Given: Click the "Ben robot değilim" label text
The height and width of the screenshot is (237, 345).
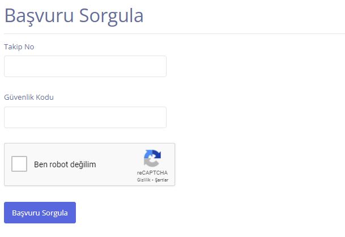Looking at the screenshot, I should [x=65, y=165].
